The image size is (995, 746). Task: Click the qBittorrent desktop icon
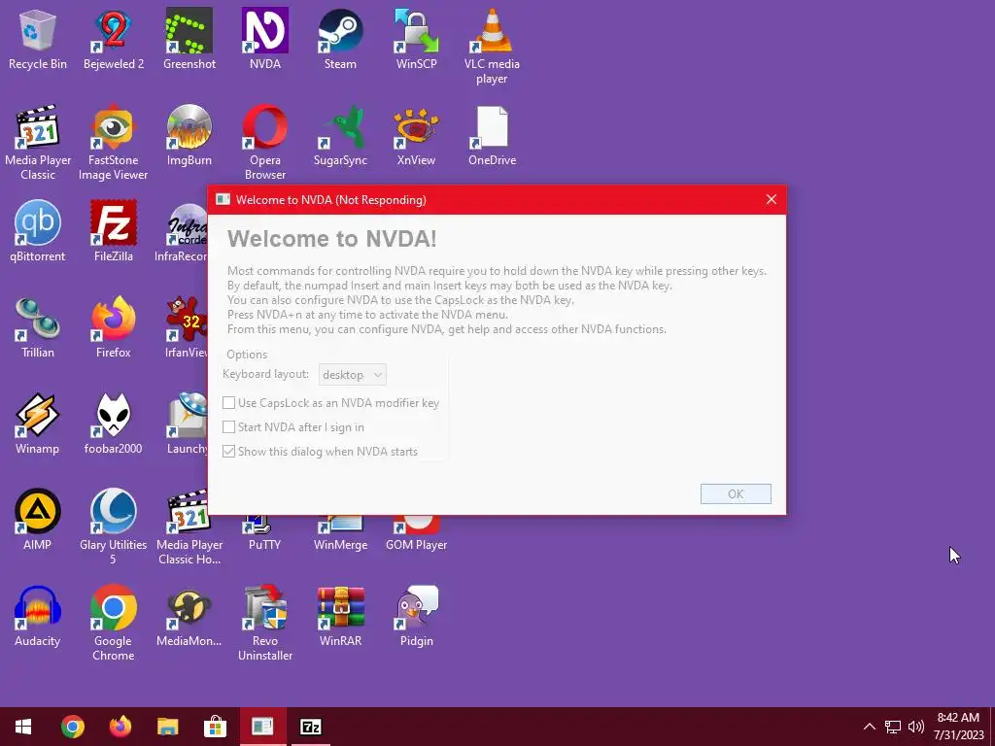38,231
